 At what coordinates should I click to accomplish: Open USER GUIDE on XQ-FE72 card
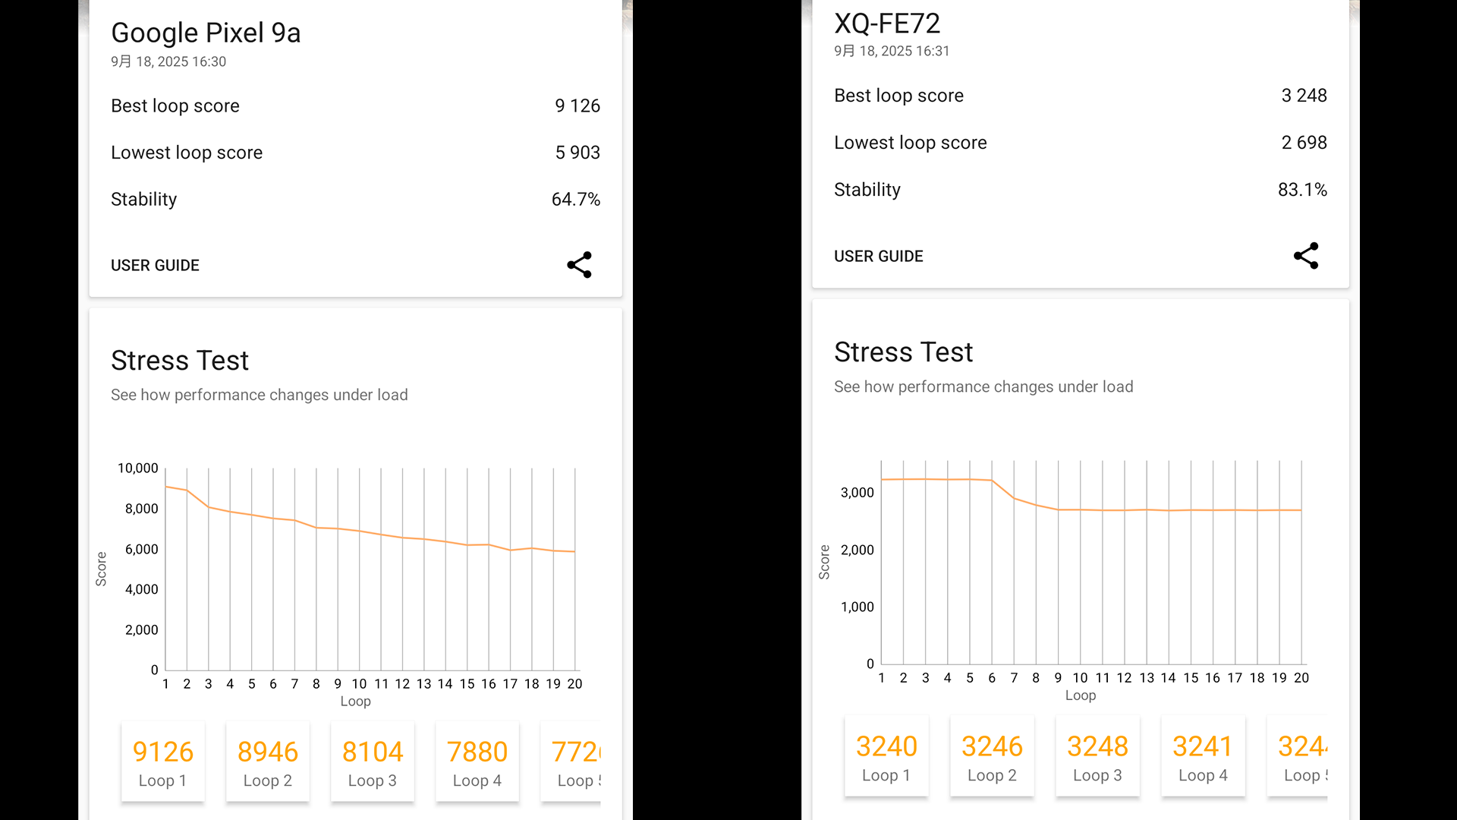[878, 256]
